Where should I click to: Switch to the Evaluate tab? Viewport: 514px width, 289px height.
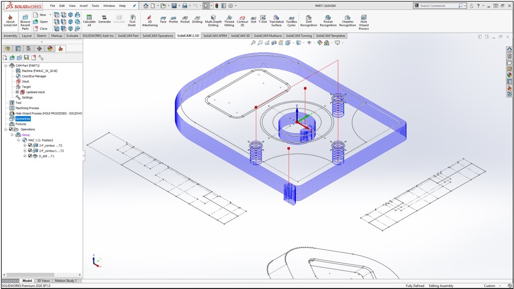(x=72, y=36)
